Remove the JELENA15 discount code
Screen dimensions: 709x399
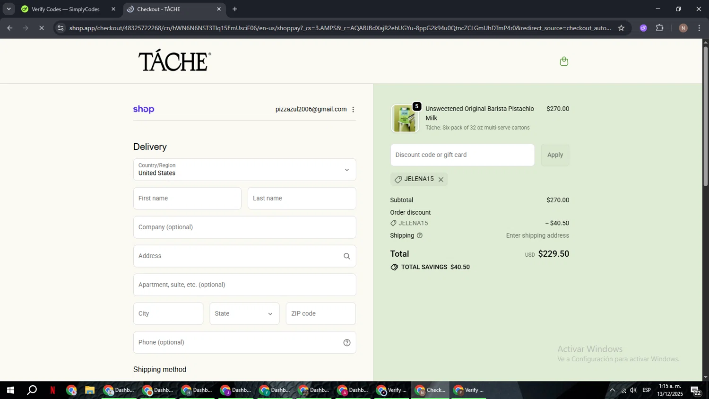point(441,180)
